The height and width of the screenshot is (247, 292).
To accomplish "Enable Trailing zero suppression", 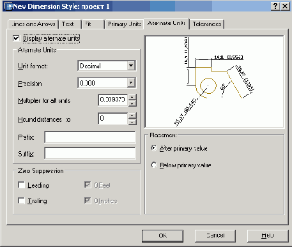I will 22,200.
